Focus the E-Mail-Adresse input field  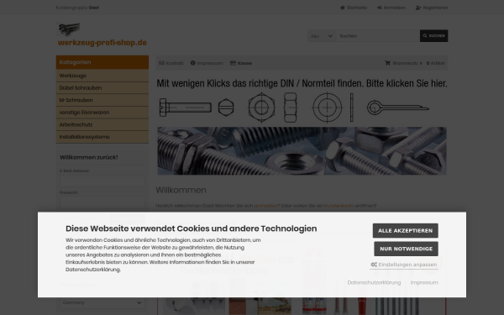[102, 181]
